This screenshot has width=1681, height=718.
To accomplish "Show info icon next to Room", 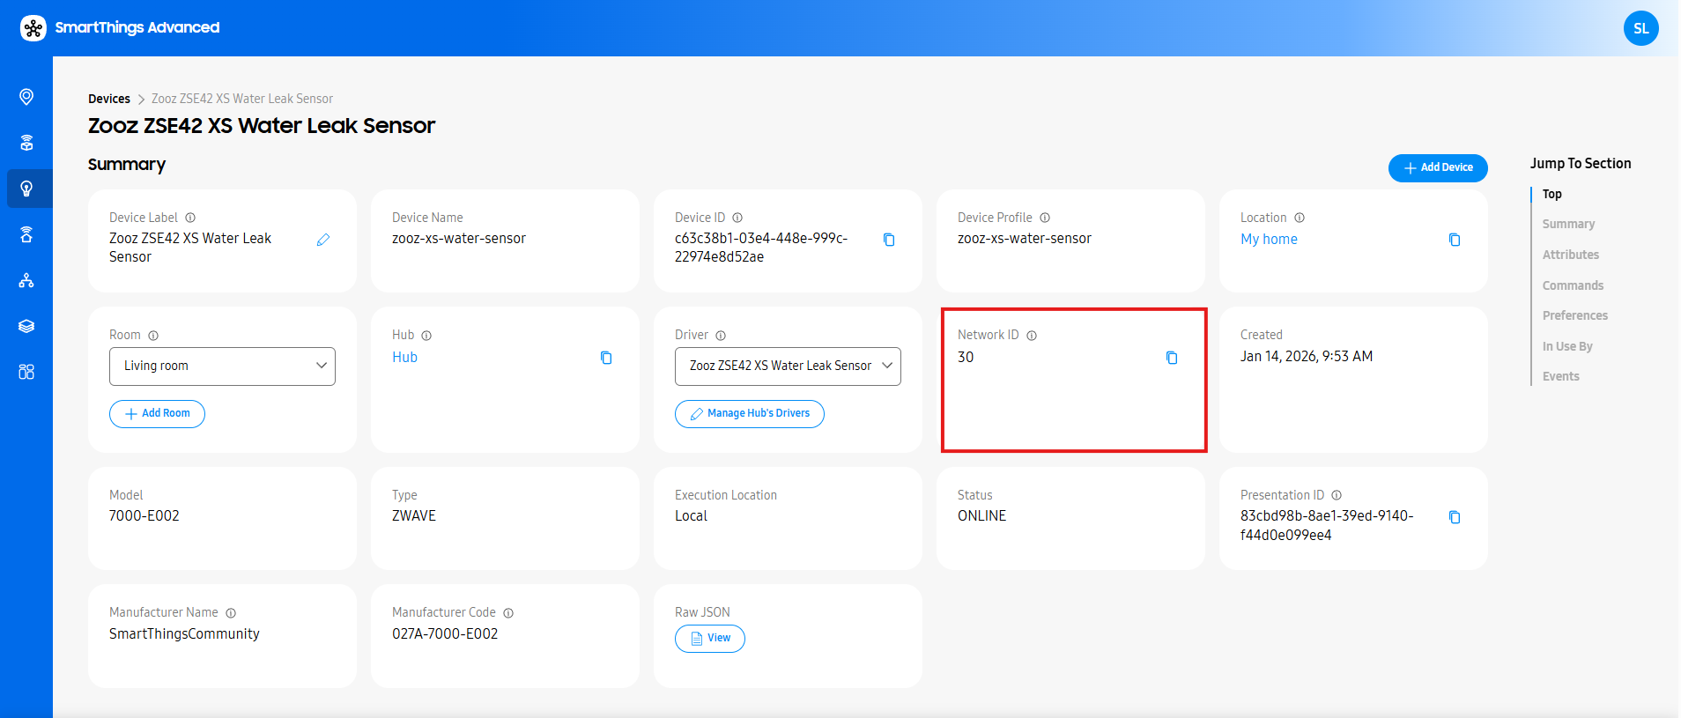I will (153, 336).
